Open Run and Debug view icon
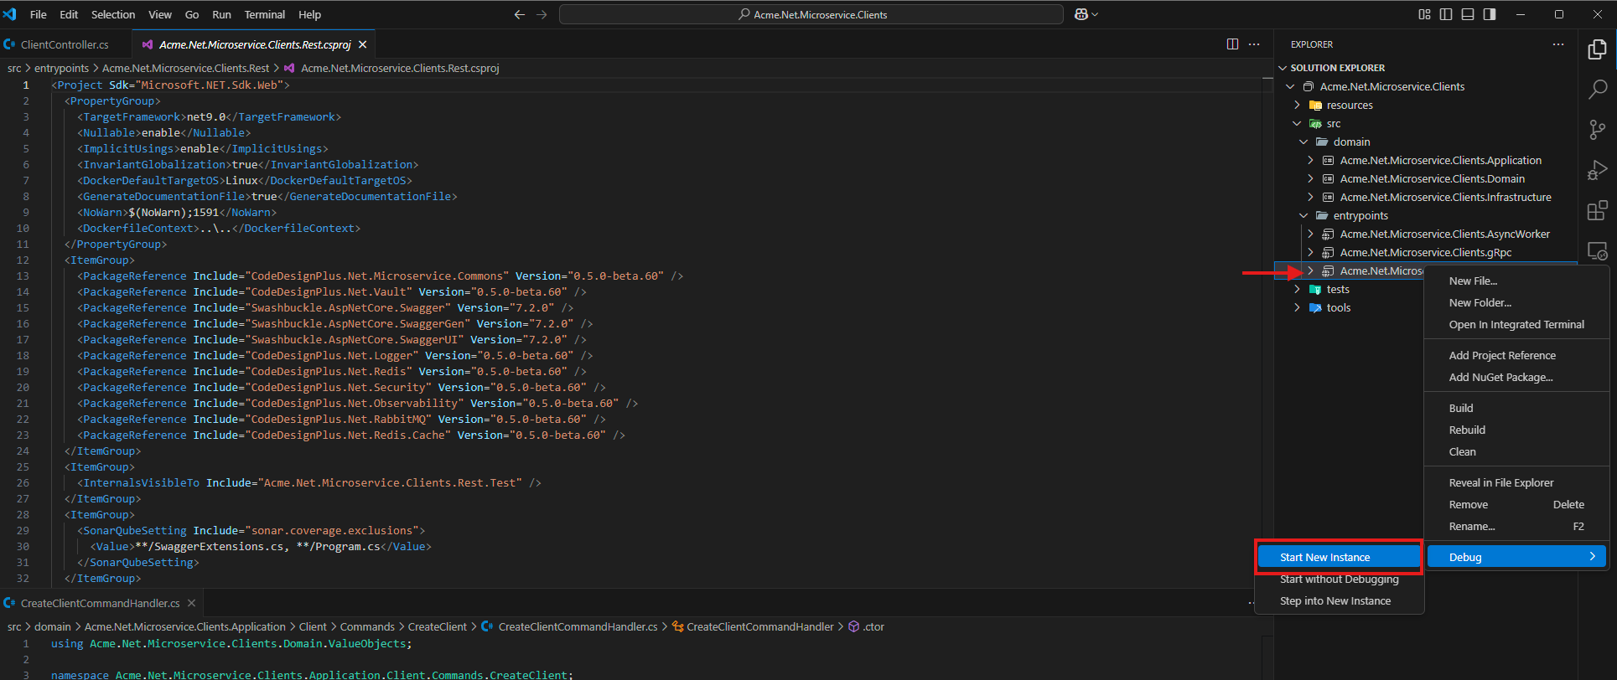This screenshot has height=680, width=1617. pyautogui.click(x=1598, y=170)
